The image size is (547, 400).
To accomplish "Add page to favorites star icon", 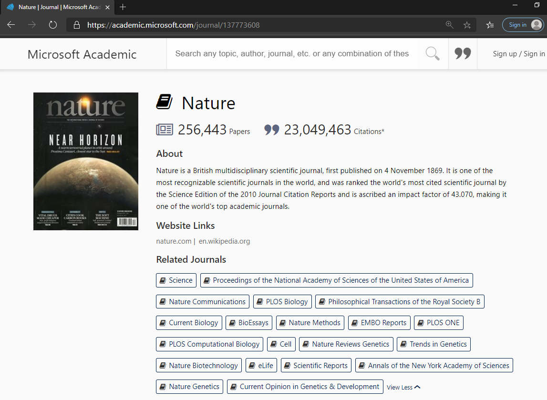I will (467, 25).
